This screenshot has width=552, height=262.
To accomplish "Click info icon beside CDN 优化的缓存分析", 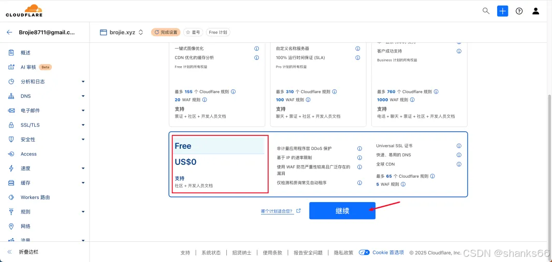I will 257,57.
